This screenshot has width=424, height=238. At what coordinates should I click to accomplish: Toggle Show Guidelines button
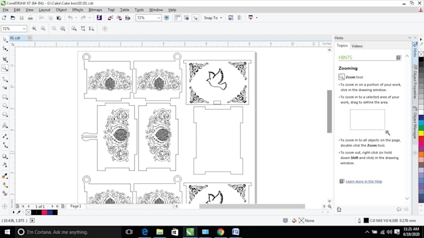[x=195, y=18]
